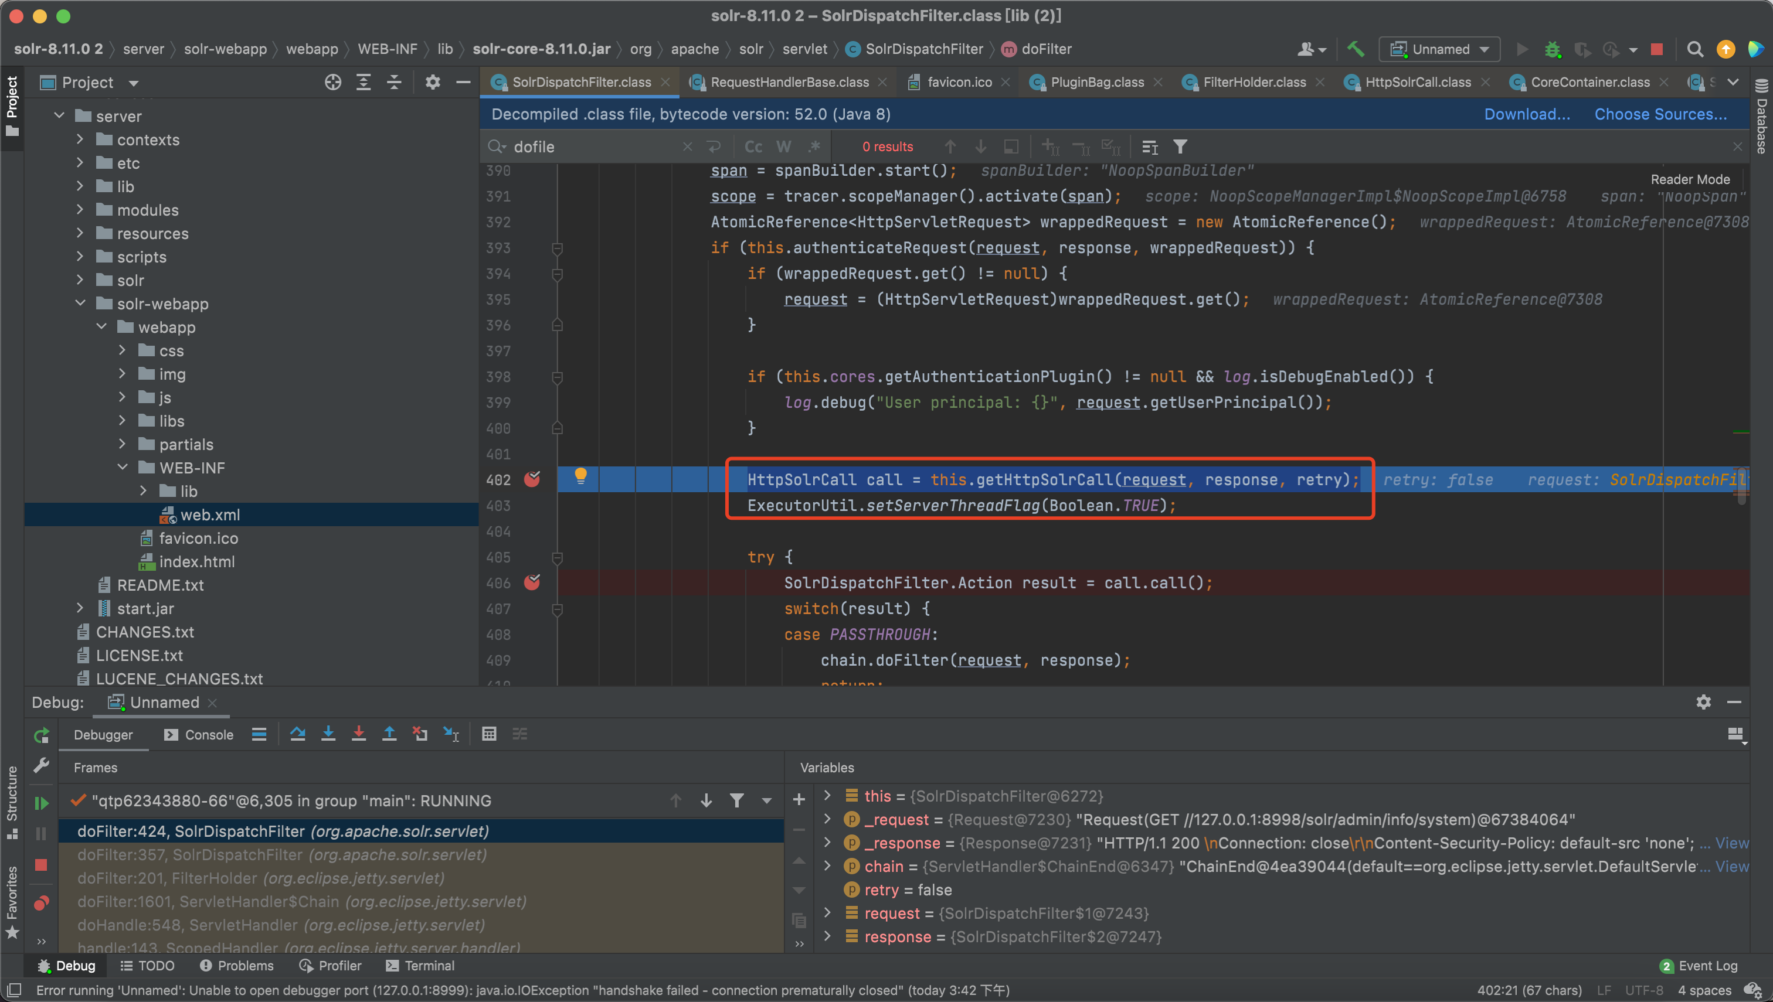Image resolution: width=1773 pixels, height=1002 pixels.
Task: Open the Console tab in Debug panel
Action: point(199,734)
